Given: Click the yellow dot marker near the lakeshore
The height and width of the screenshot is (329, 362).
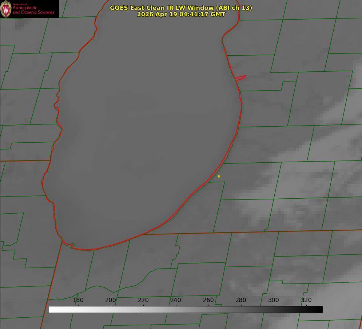Looking at the screenshot, I should 219,176.
